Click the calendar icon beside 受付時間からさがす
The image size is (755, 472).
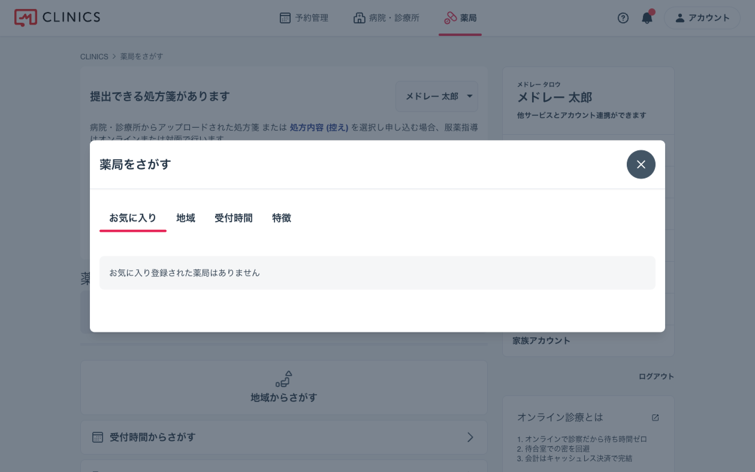point(97,437)
